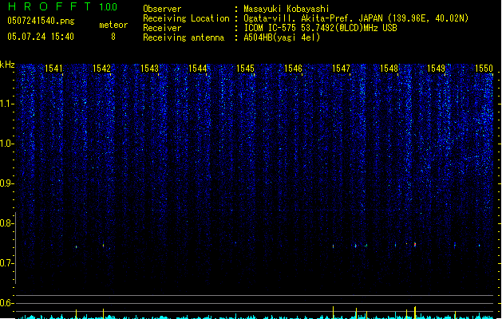This screenshot has height=319, width=502.
Task: Click the Receiving Location label
Action: [x=186, y=18]
